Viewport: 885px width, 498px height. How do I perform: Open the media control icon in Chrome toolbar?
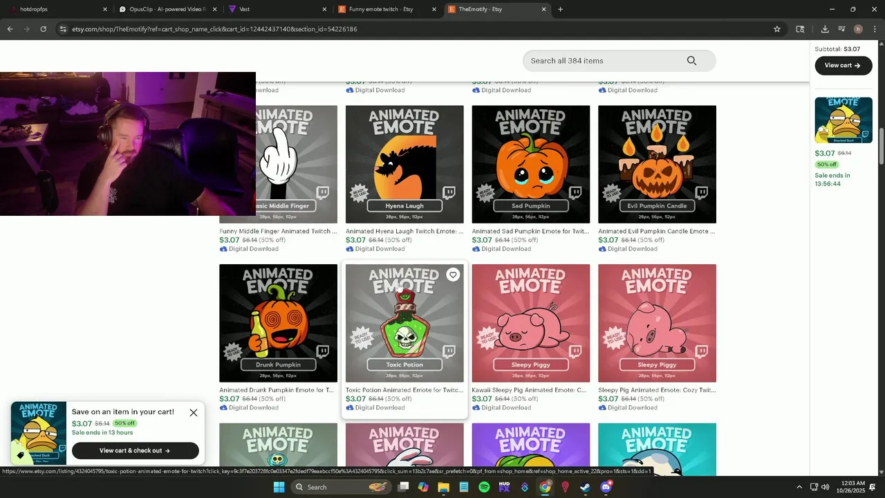point(841,29)
